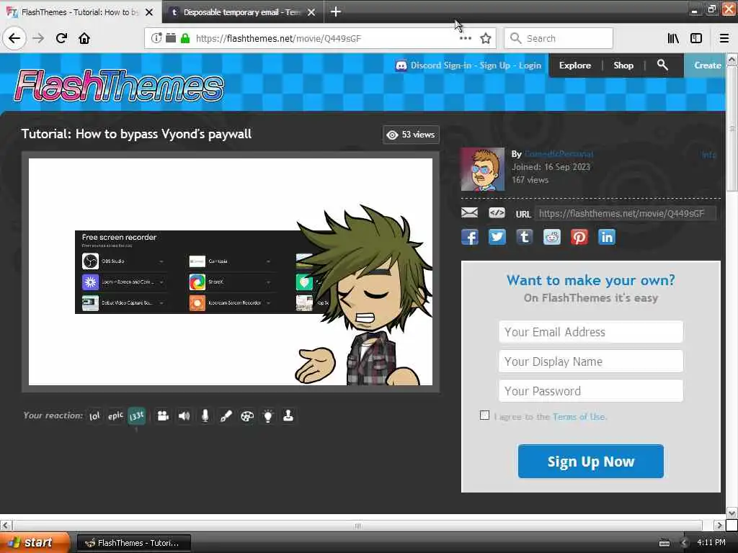Share on Facebook
The width and height of the screenshot is (738, 553).
(x=470, y=237)
